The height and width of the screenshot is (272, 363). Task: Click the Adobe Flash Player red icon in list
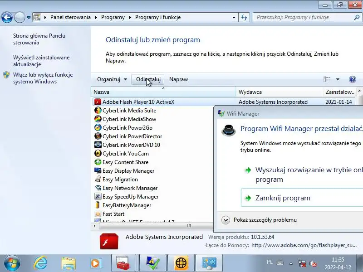click(x=98, y=102)
